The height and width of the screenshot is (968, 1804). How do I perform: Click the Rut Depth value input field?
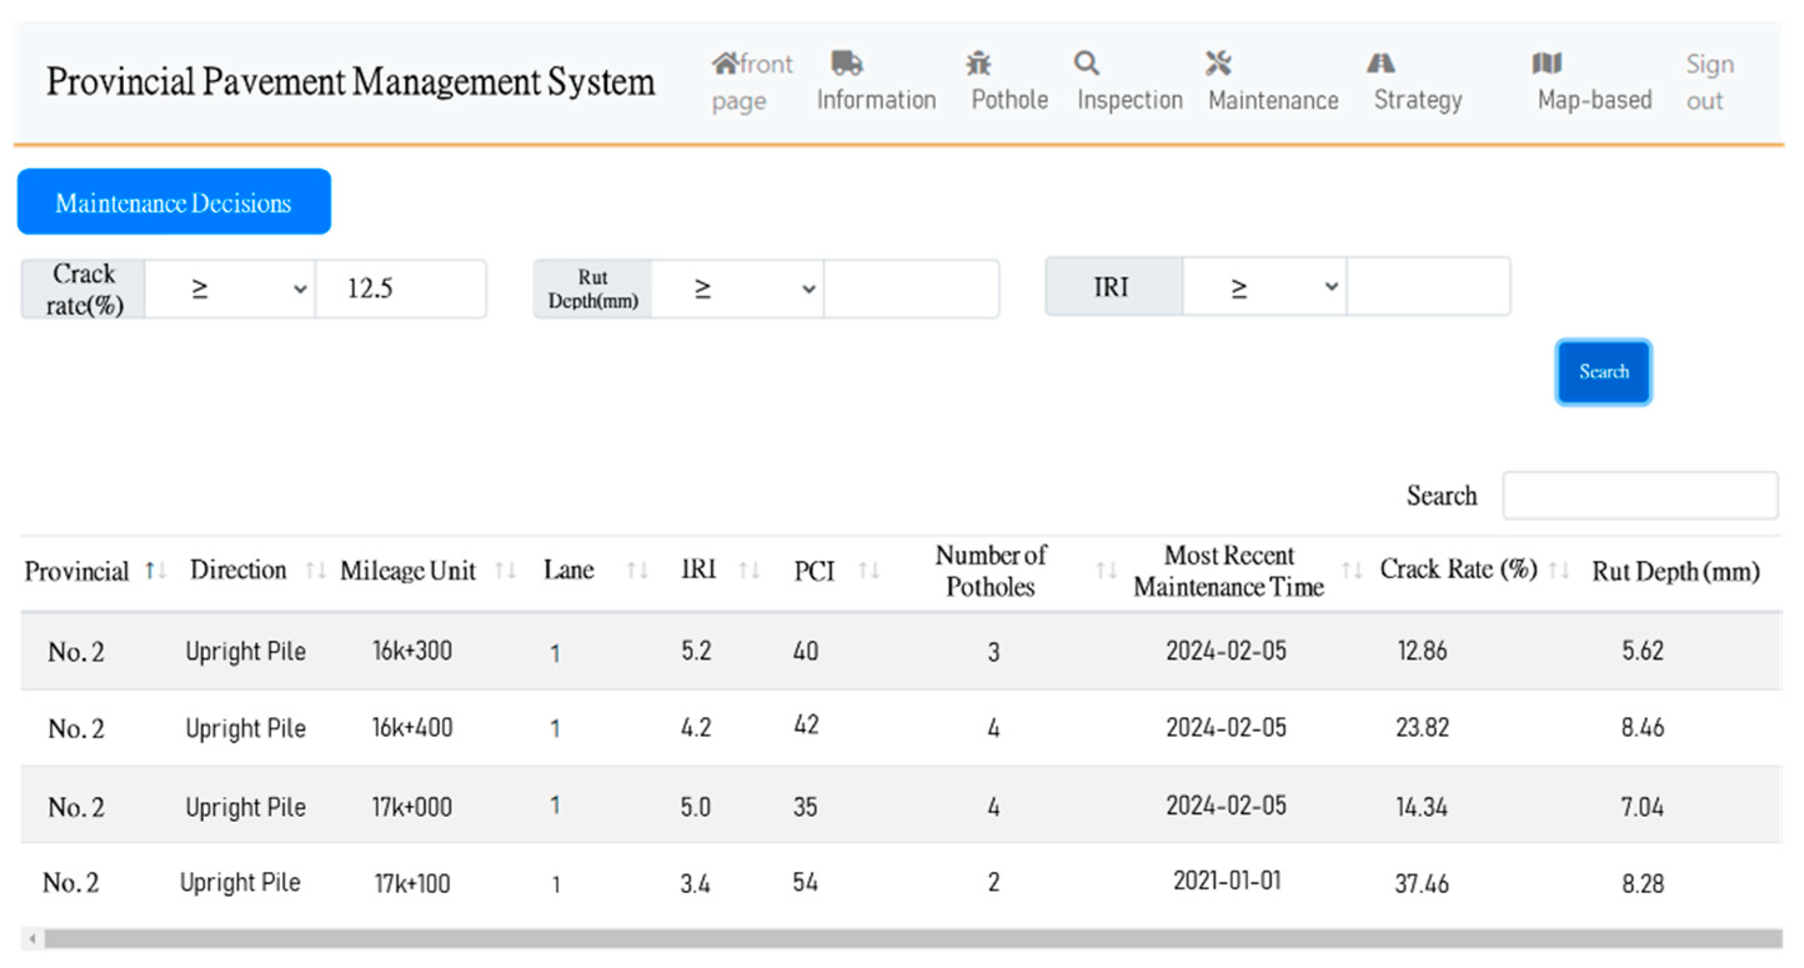pyautogui.click(x=910, y=289)
